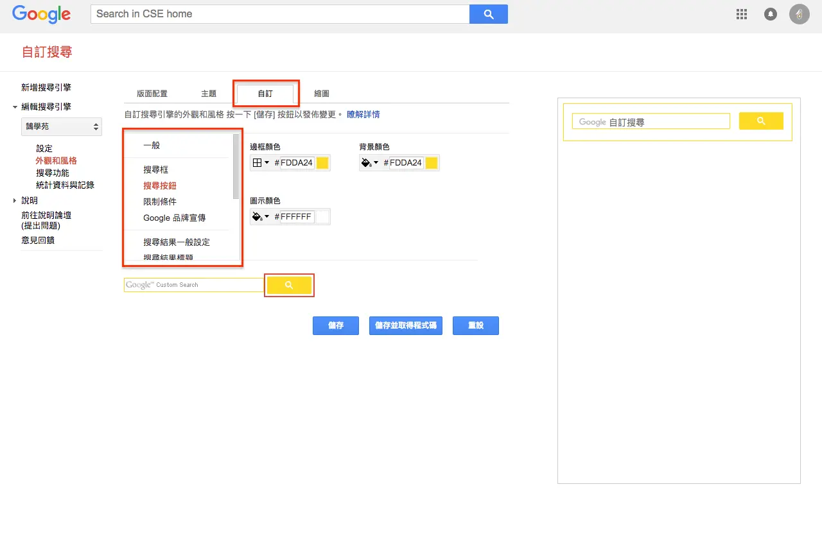Expand the 說明 section
822x534 pixels.
click(x=15, y=201)
